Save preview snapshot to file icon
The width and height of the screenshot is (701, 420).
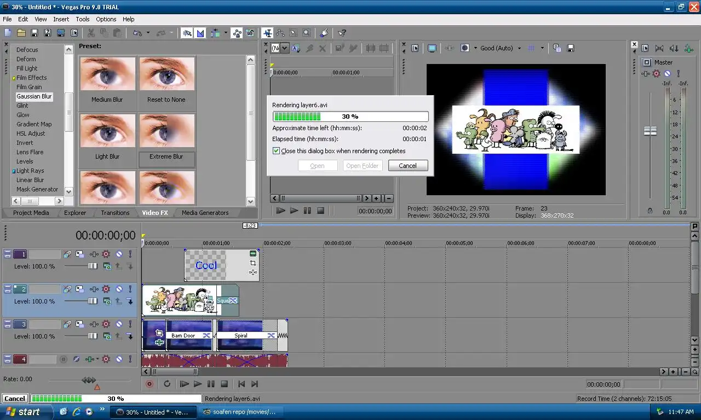[x=570, y=48]
